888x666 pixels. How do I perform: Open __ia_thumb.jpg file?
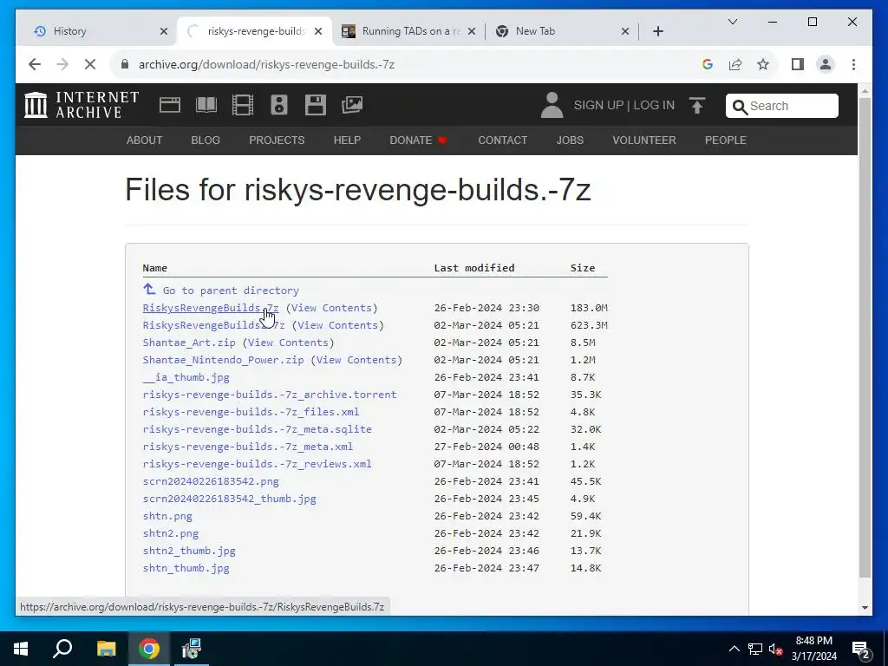(186, 377)
